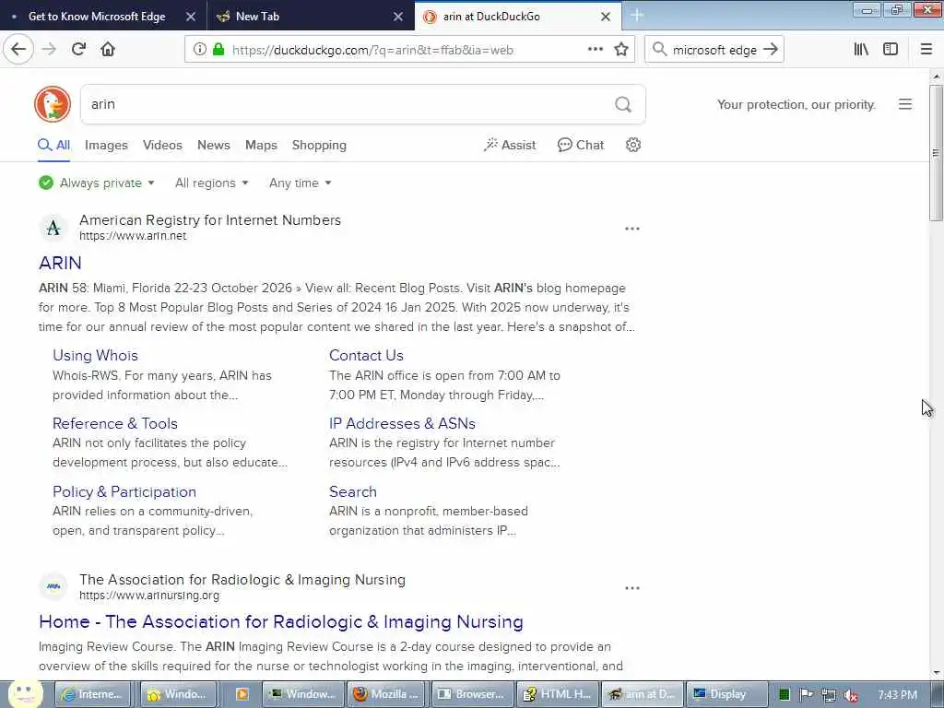Click the forward navigation arrow
The height and width of the screenshot is (708, 944).
(x=49, y=50)
